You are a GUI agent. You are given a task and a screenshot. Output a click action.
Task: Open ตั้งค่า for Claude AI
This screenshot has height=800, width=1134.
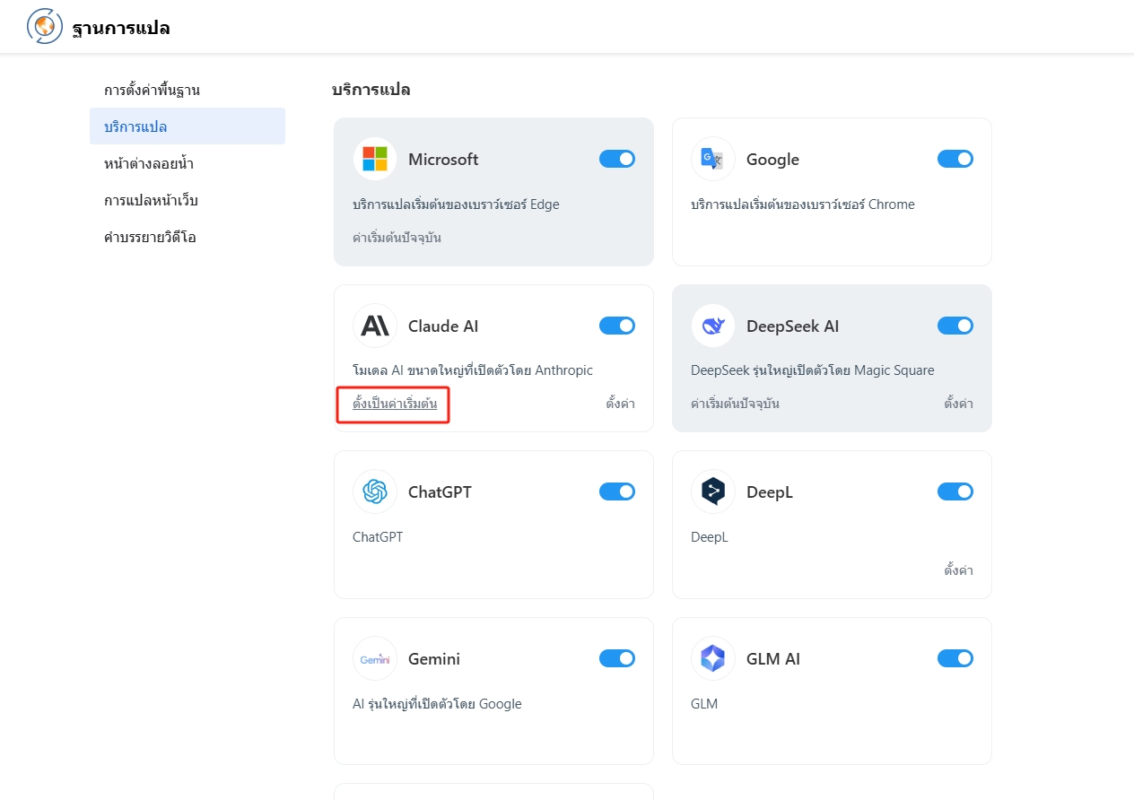[x=620, y=404]
